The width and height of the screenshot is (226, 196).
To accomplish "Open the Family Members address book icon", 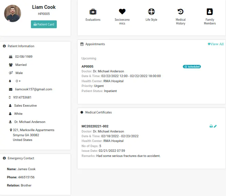I will tap(210, 12).
